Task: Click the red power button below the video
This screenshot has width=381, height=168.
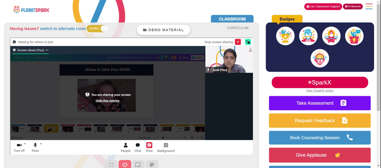Action: pyautogui.click(x=125, y=165)
